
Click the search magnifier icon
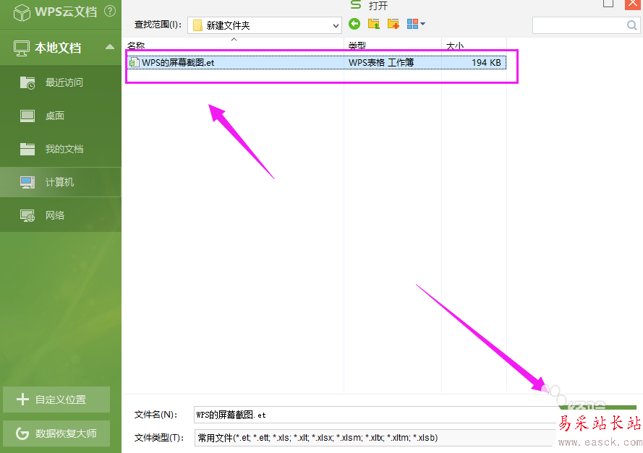click(x=632, y=25)
